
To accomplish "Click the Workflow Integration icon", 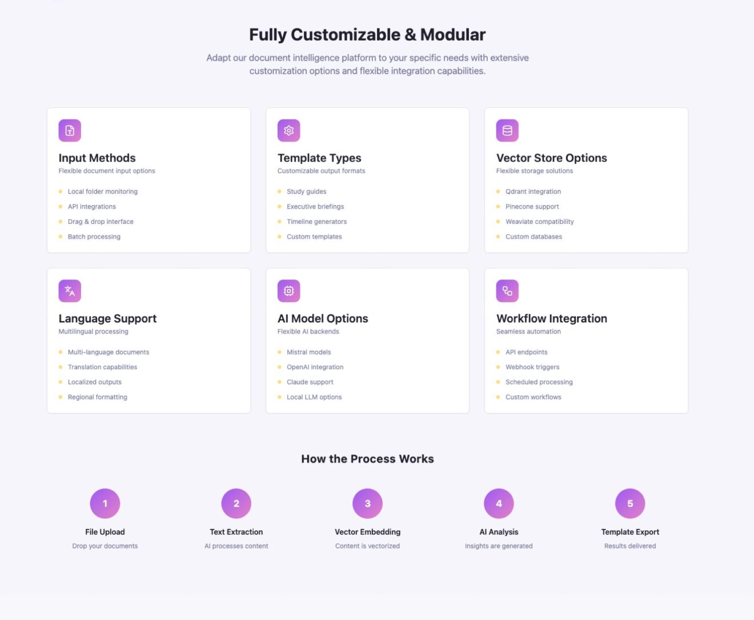I will click(x=507, y=291).
